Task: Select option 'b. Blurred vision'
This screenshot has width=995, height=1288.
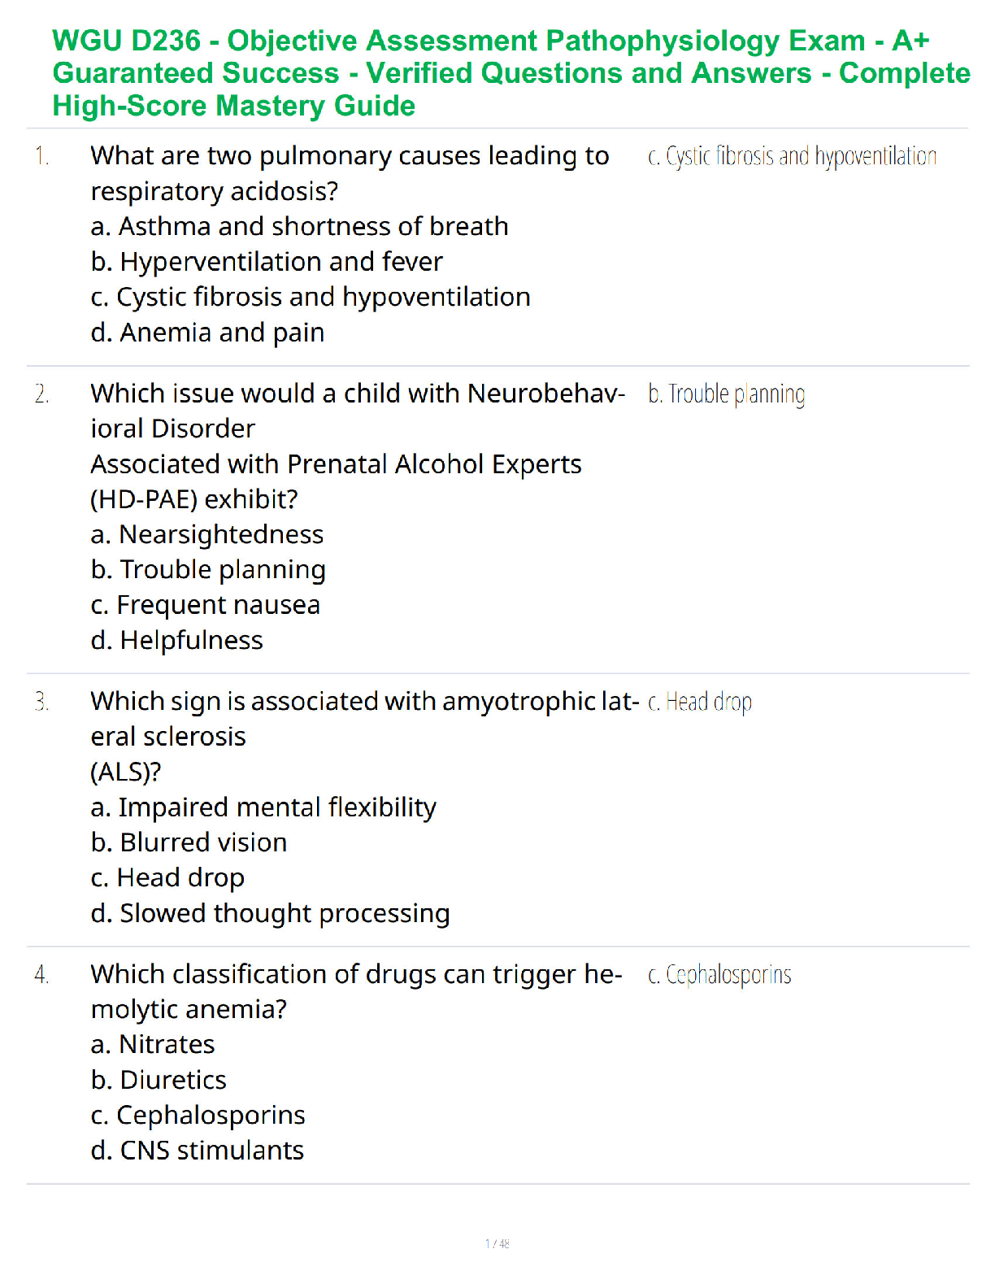Action: coord(189,842)
